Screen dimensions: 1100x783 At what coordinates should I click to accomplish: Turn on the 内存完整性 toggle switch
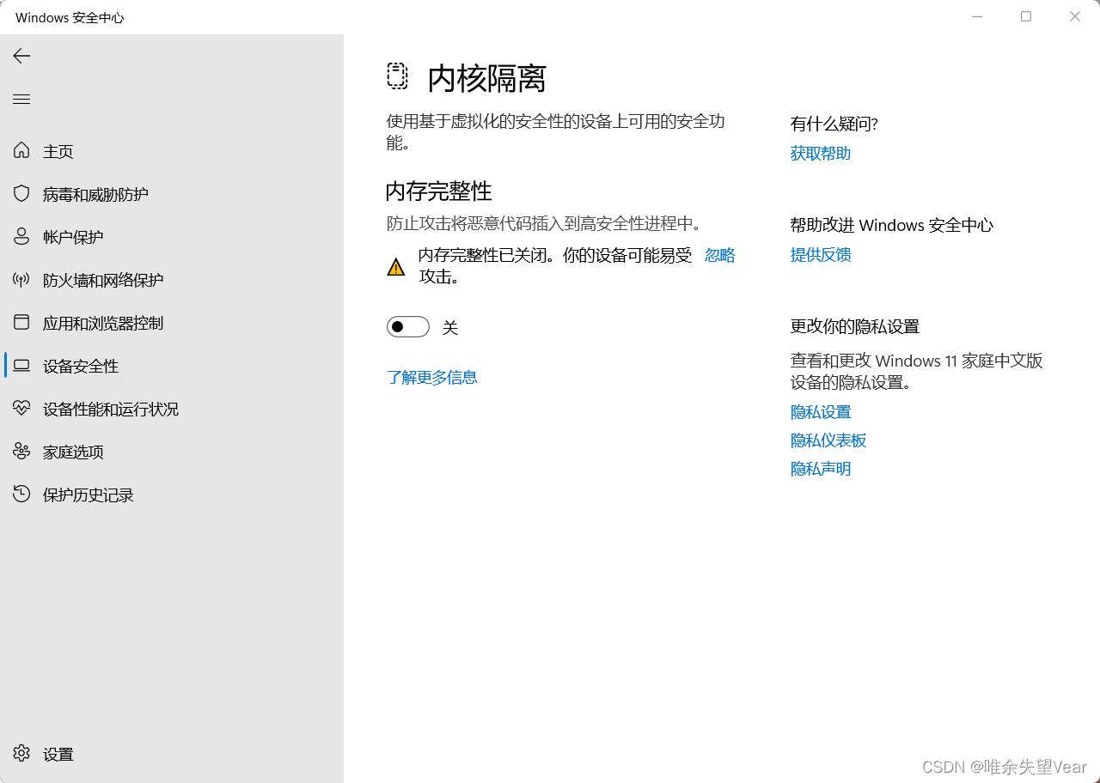[x=408, y=327]
